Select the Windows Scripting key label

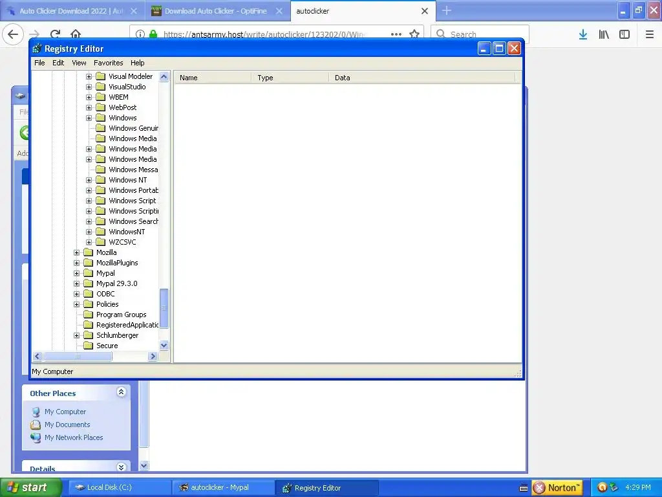[x=133, y=211]
